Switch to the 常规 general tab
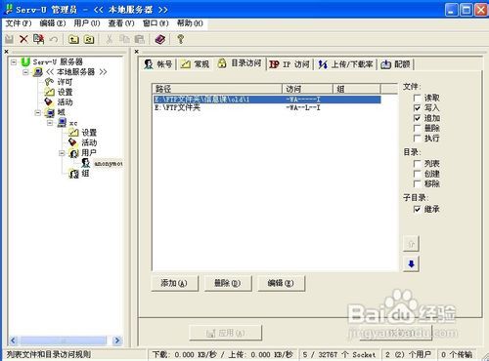 [x=196, y=64]
